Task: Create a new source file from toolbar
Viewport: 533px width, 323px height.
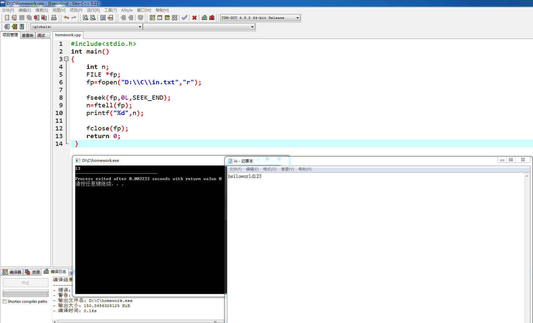Action: click(x=7, y=18)
